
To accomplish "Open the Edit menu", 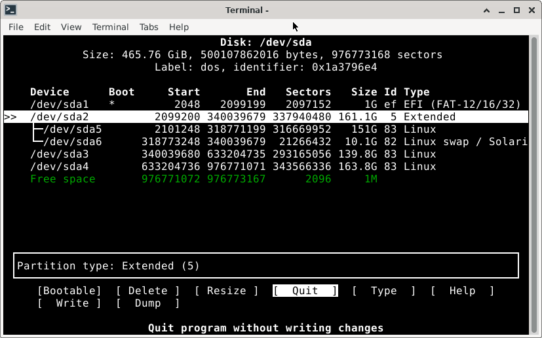I will point(42,27).
